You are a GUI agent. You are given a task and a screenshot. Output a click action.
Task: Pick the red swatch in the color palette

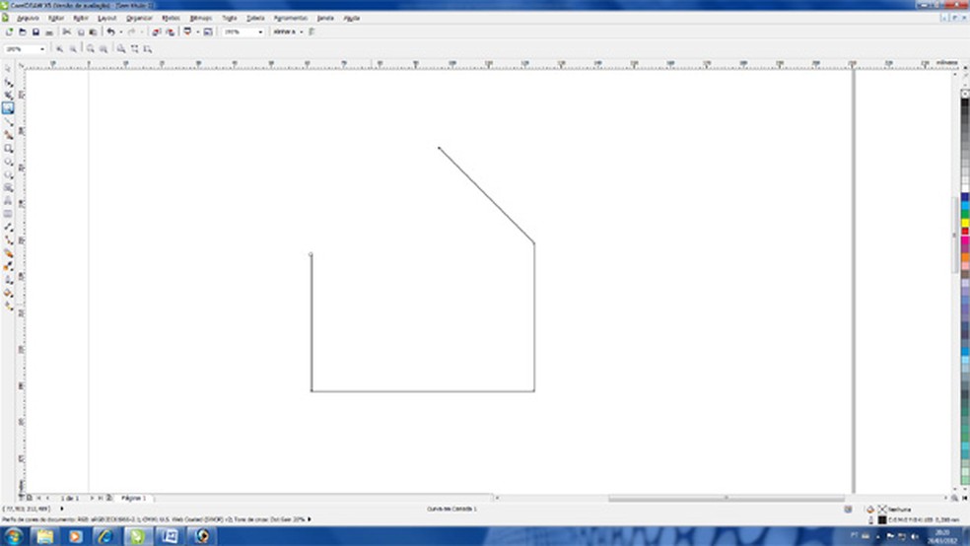tap(964, 232)
